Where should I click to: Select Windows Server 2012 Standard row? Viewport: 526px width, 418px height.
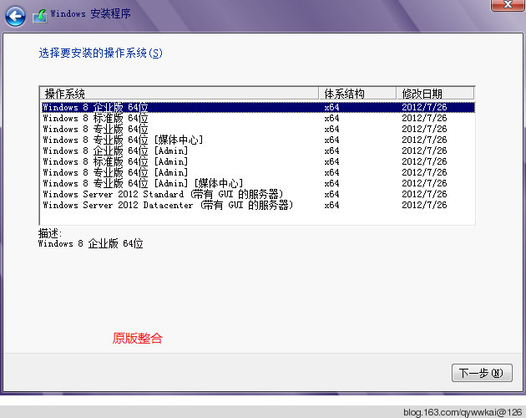258,194
